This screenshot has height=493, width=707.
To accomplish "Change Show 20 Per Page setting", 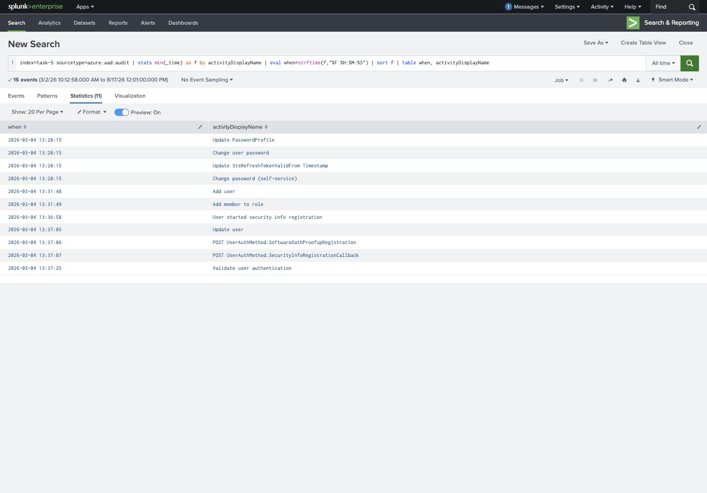I will pyautogui.click(x=37, y=112).
